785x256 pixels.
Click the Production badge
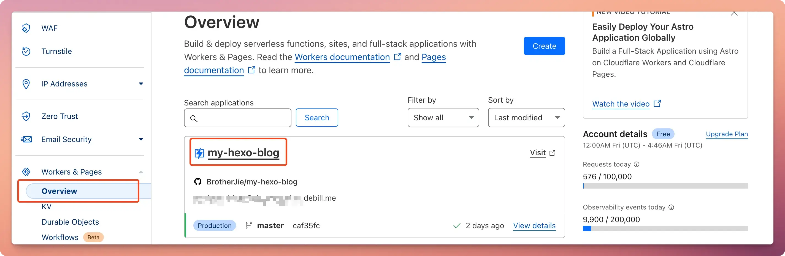[x=215, y=225]
